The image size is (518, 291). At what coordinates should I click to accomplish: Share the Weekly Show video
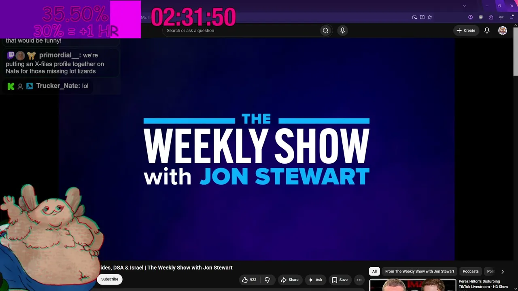289,280
